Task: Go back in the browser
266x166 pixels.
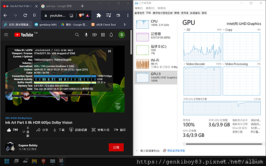Action: tap(5, 15)
